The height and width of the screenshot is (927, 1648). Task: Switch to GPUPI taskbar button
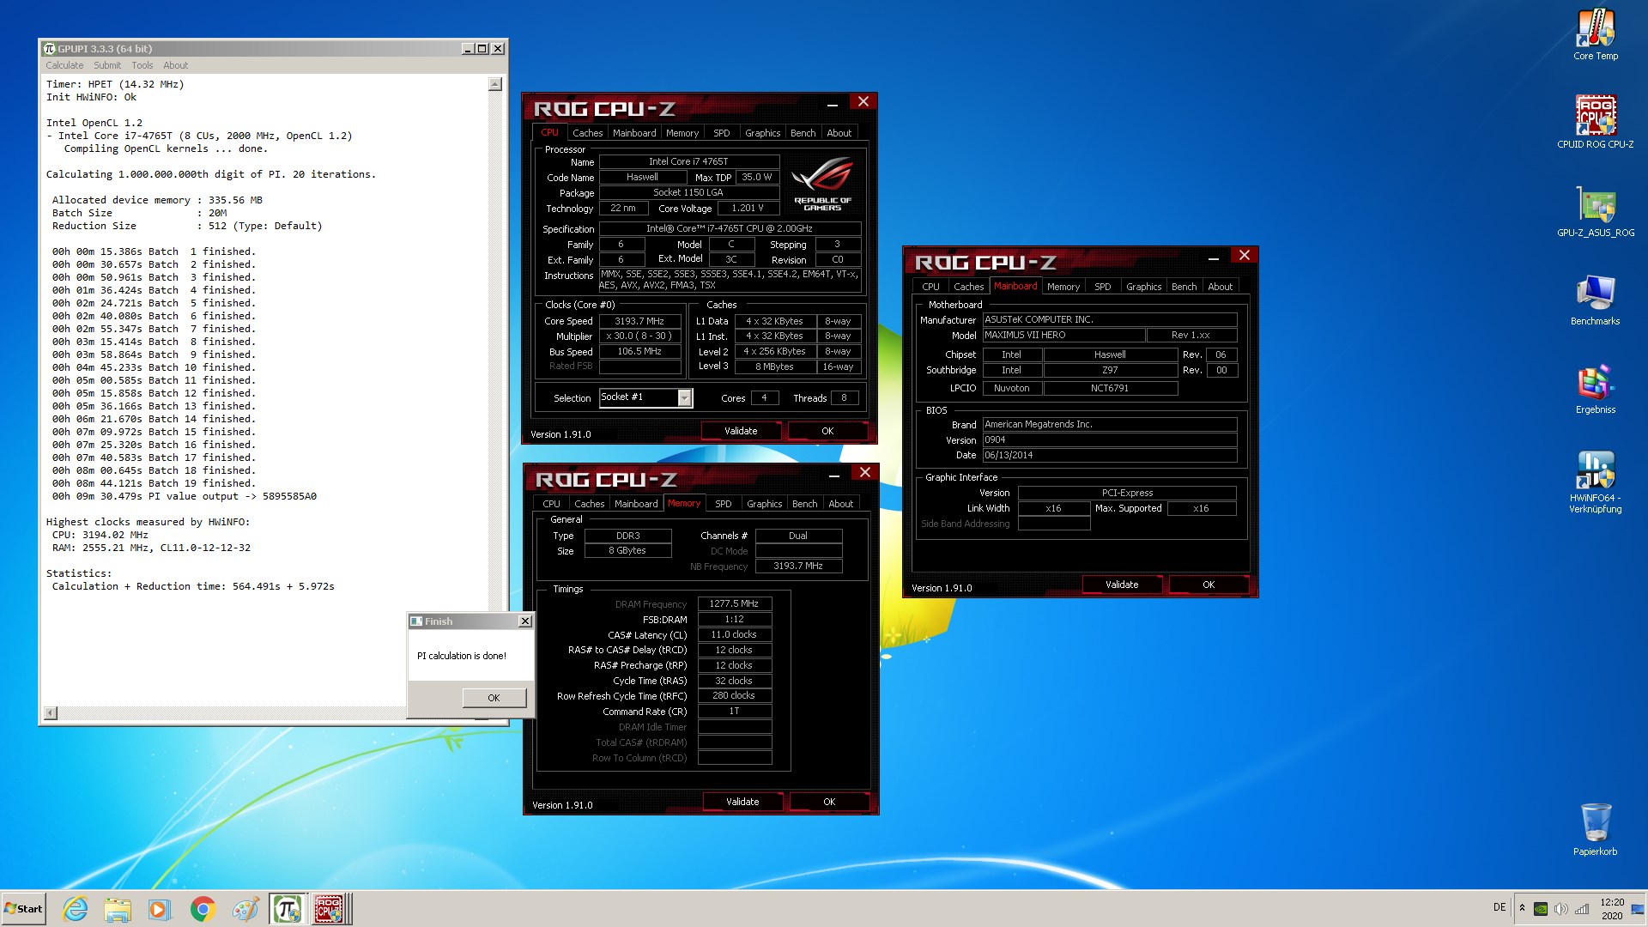point(288,909)
